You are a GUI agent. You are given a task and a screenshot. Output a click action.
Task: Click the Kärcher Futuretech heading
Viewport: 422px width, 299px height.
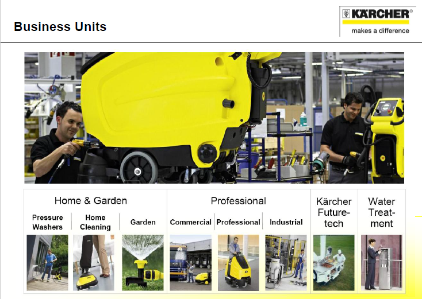333,212
